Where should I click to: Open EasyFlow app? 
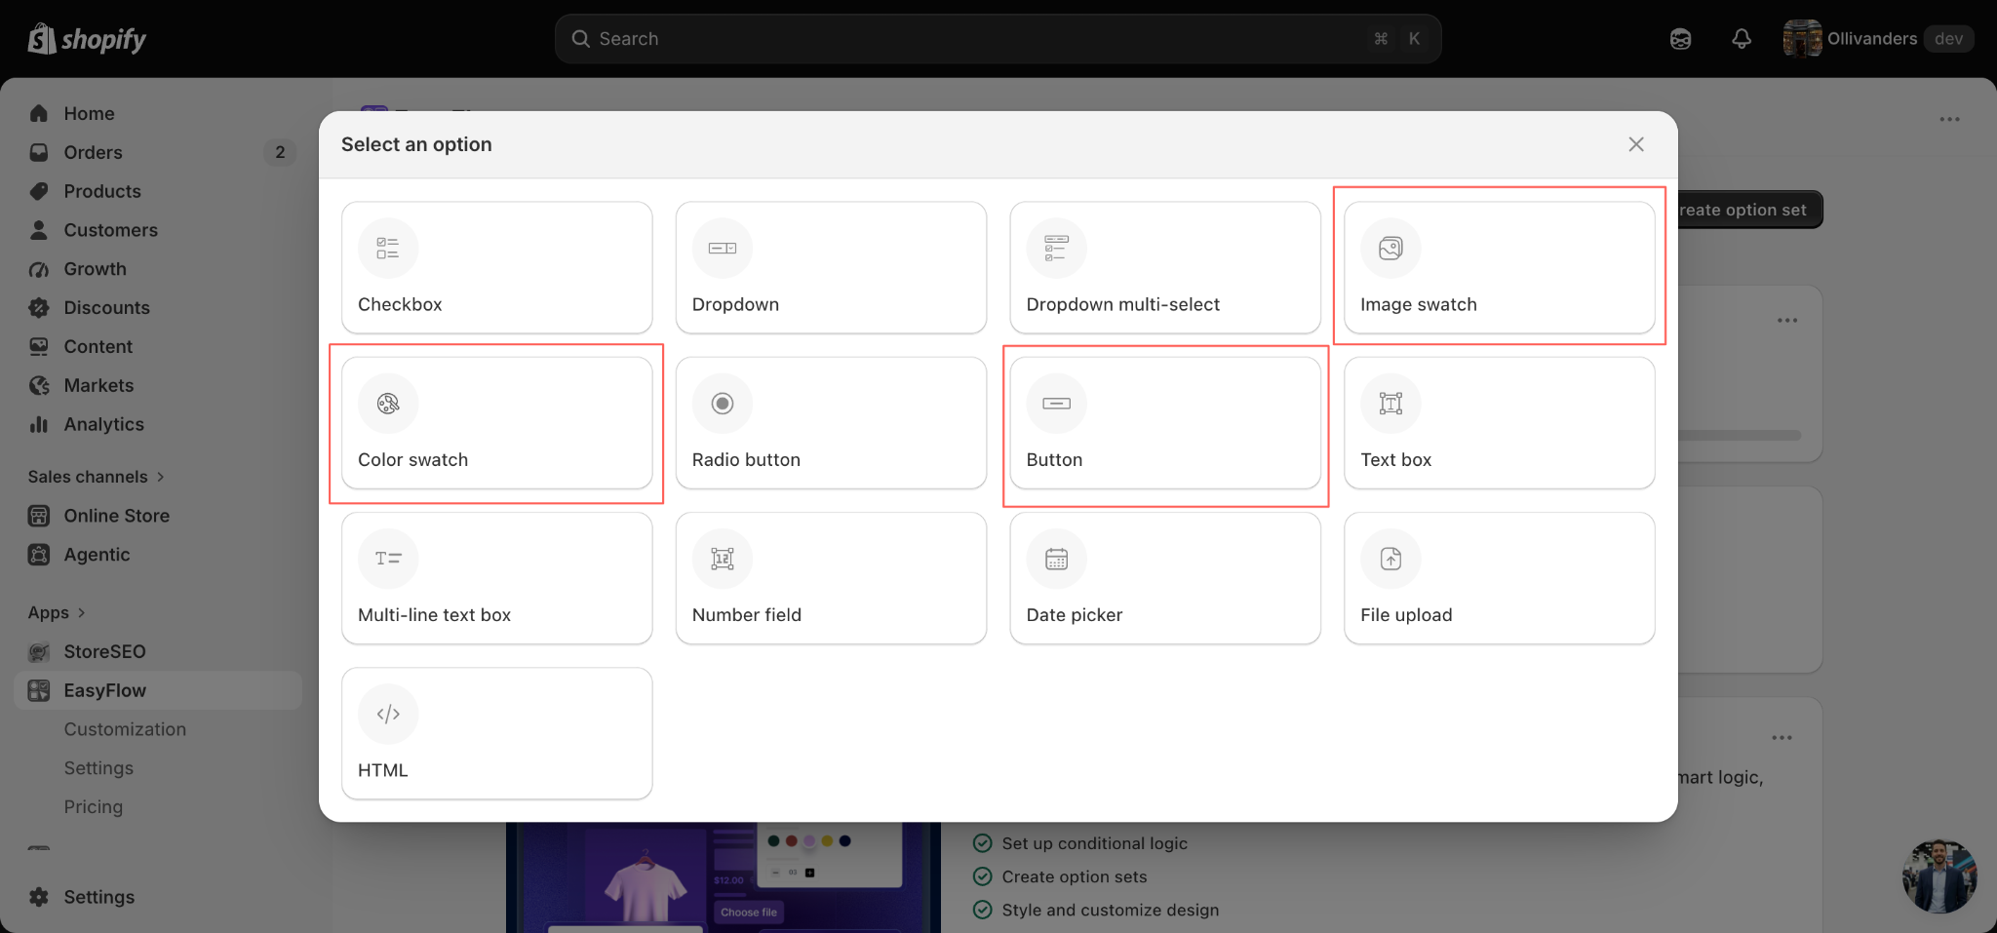(x=158, y=690)
